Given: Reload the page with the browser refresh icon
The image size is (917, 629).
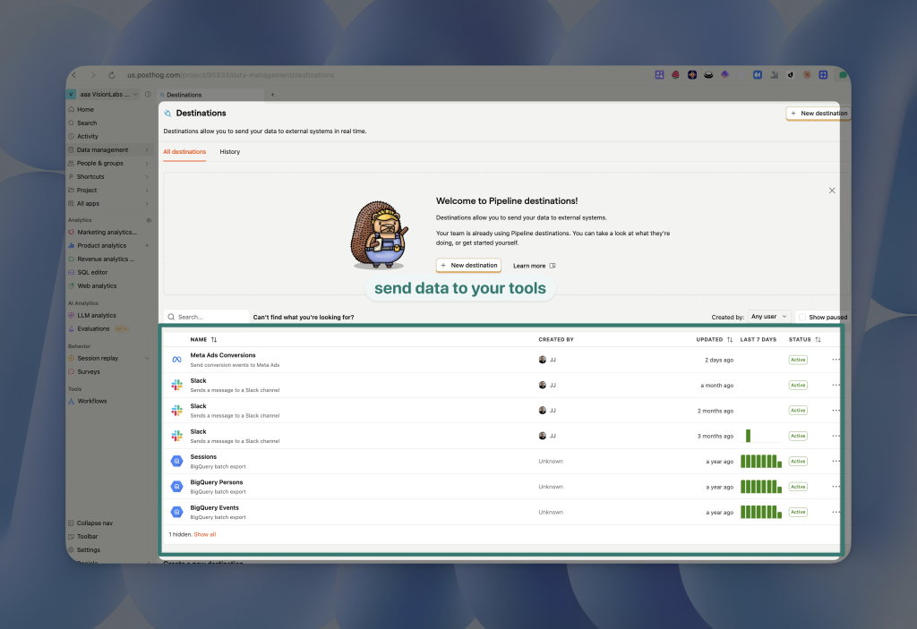Looking at the screenshot, I should click(x=112, y=75).
